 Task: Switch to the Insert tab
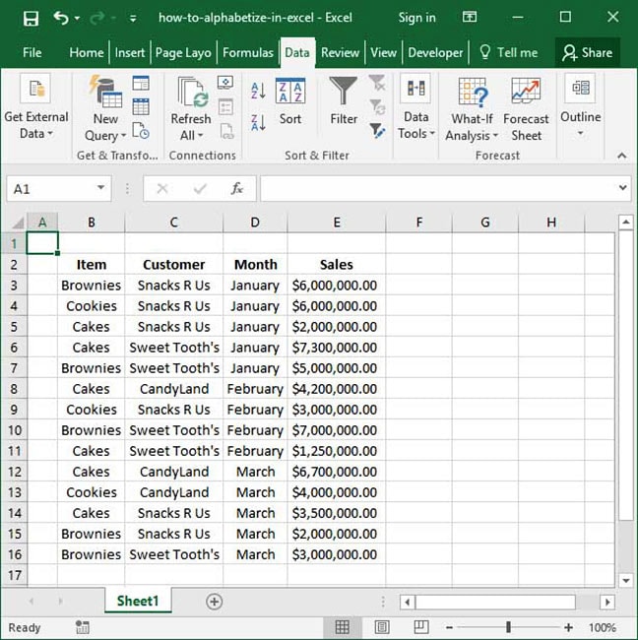[130, 52]
